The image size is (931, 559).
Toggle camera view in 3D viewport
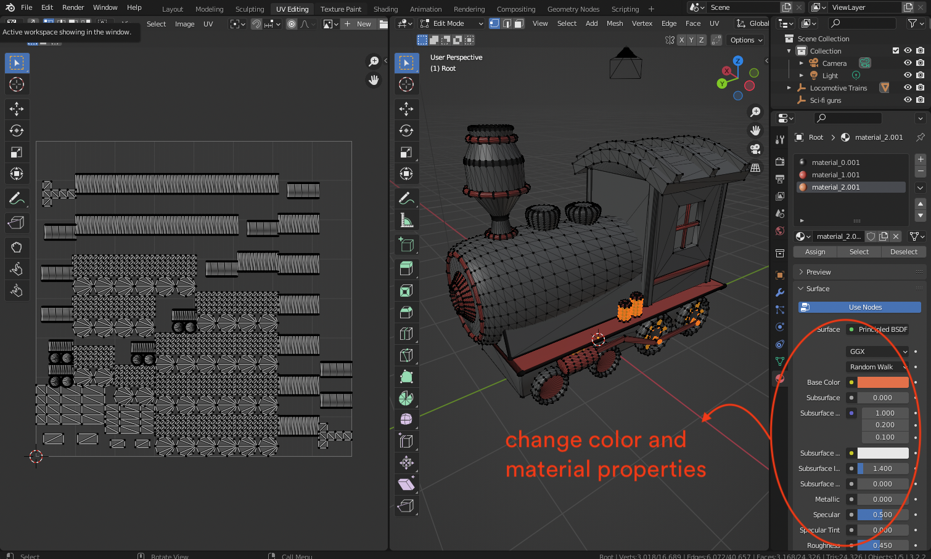tap(755, 149)
